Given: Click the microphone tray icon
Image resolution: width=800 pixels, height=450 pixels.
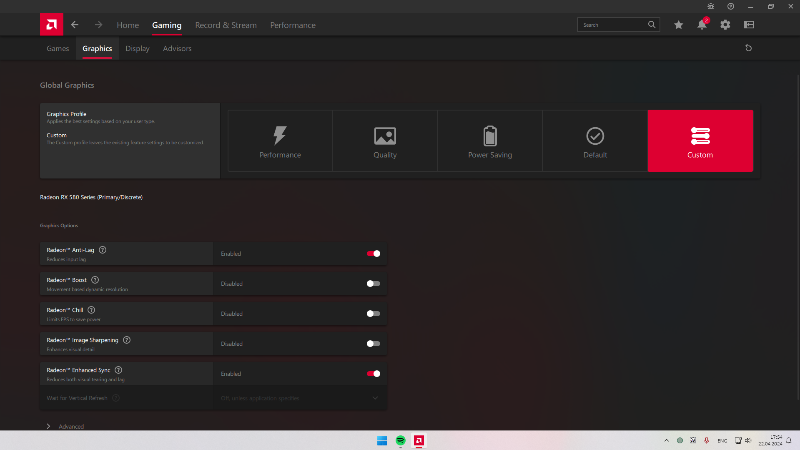Looking at the screenshot, I should pyautogui.click(x=707, y=440).
